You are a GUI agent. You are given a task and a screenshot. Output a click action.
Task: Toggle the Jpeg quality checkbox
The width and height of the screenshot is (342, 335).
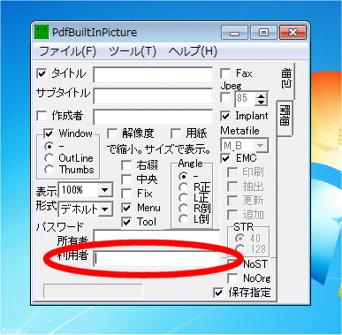click(225, 97)
